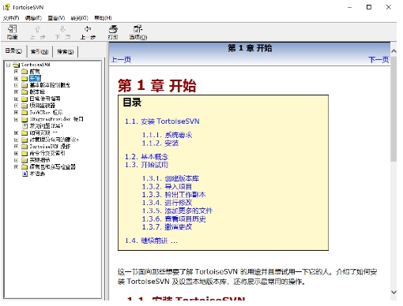
Task: Expand the 命令行交叉索引 node
Action: [x=16, y=153]
